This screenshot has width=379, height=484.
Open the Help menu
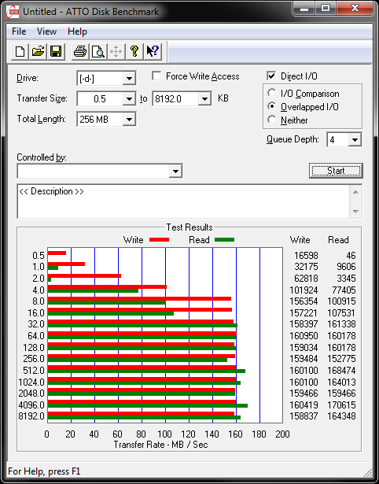77,31
